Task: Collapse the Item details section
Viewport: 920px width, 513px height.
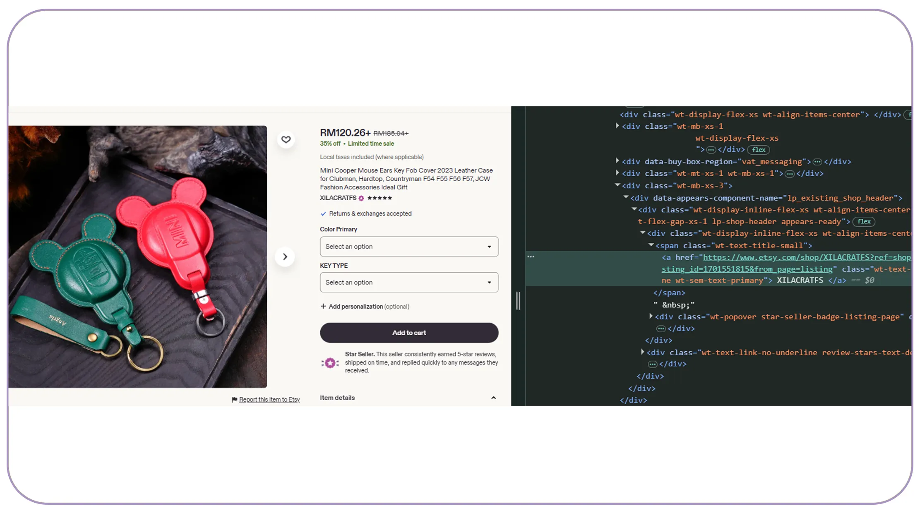Action: 493,398
